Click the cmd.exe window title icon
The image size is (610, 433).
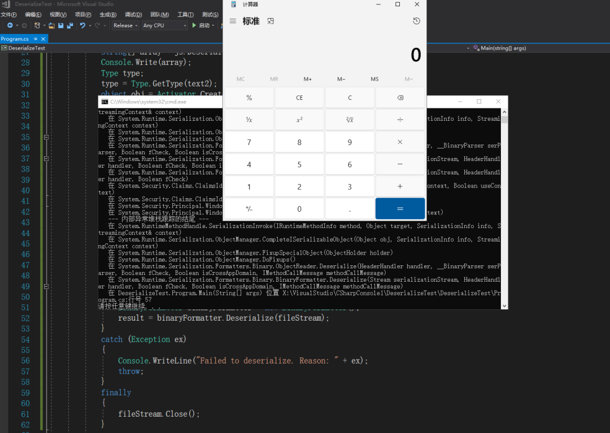(104, 102)
